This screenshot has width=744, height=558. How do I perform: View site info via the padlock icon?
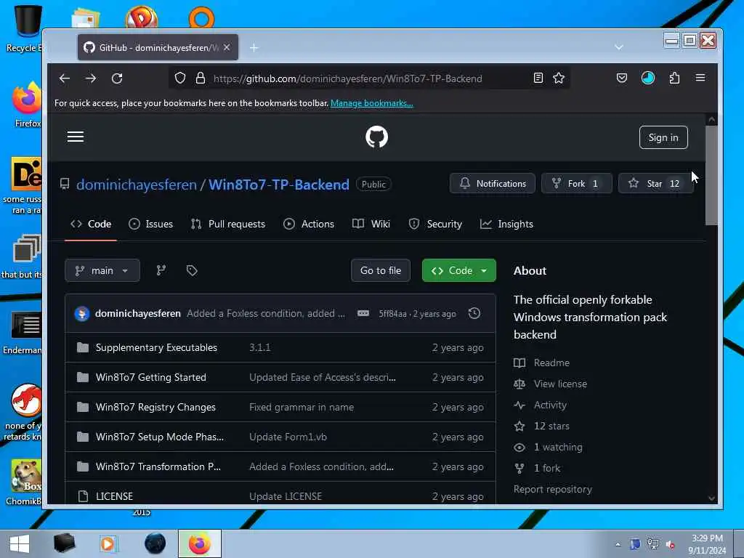201,78
